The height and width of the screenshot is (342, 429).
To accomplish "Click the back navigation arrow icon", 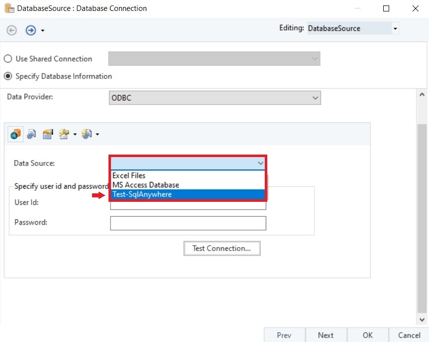I will (x=12, y=30).
